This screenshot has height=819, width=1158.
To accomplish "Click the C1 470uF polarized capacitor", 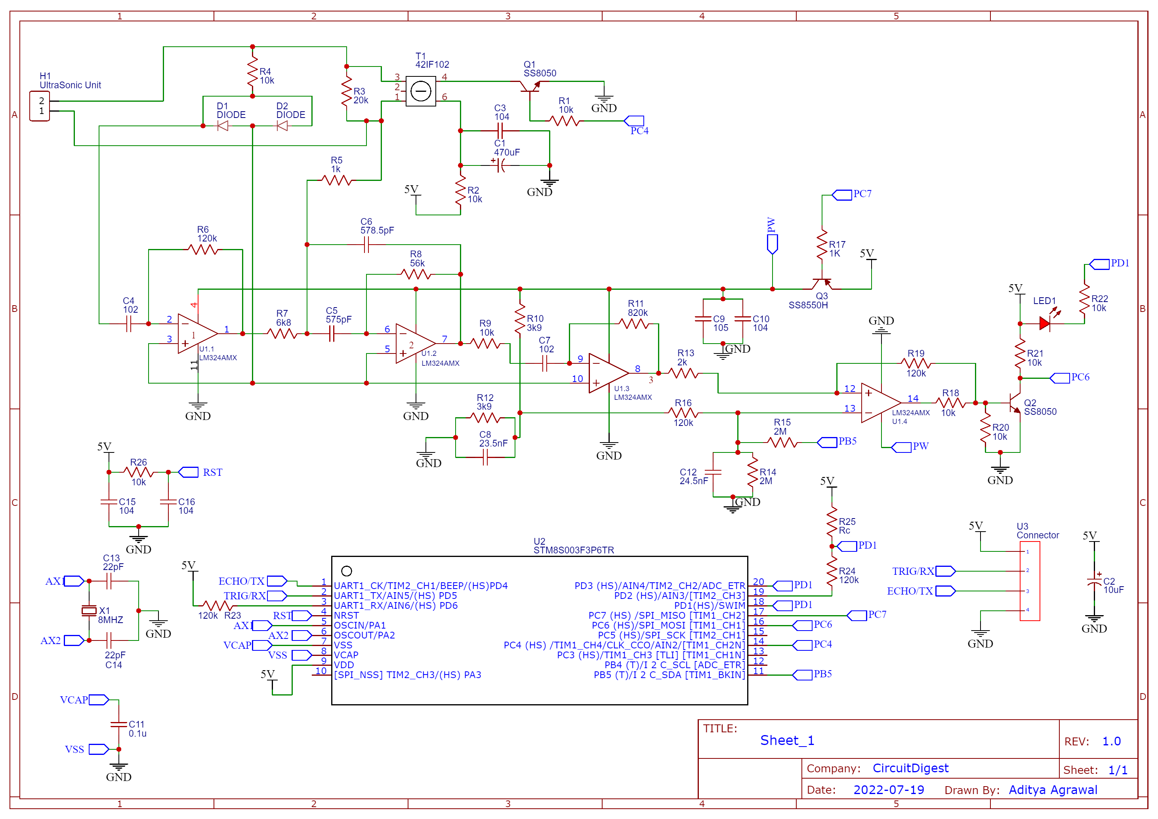I will (500, 165).
